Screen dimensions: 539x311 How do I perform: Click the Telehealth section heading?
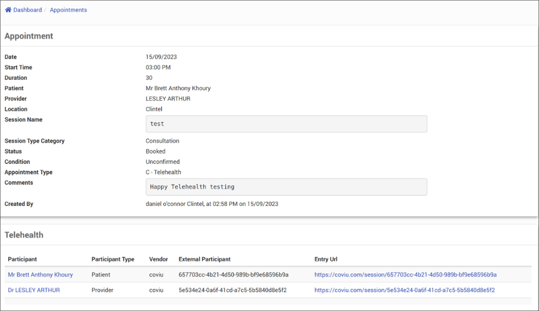pos(24,235)
